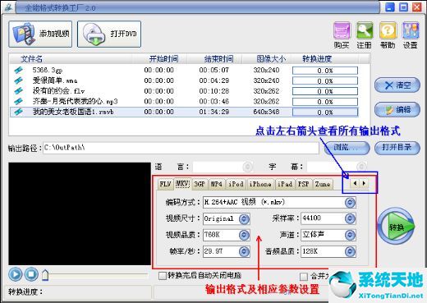Enable 转换完后自动关闭电脑 checkbox
The width and height of the screenshot is (427, 303).
coord(163,276)
